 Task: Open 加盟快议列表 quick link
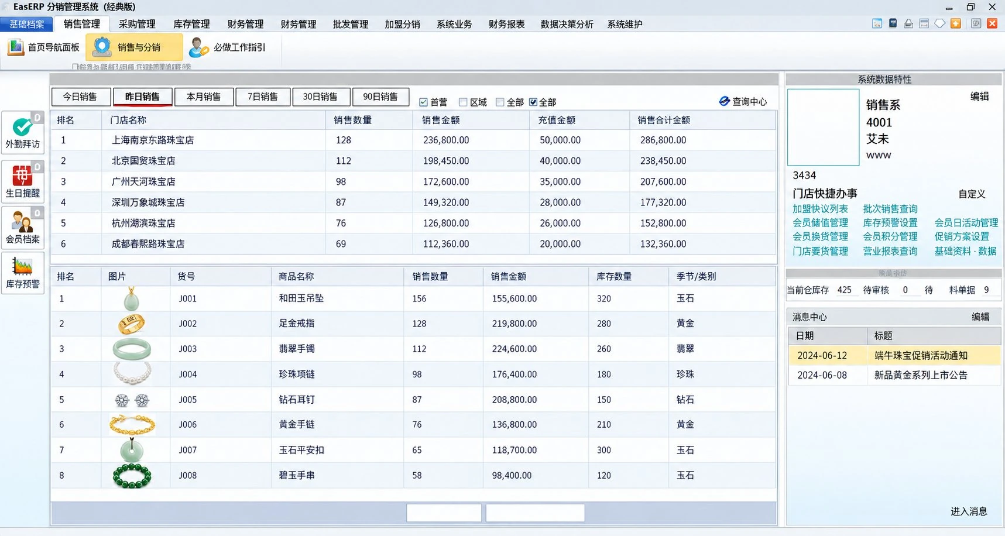(820, 209)
